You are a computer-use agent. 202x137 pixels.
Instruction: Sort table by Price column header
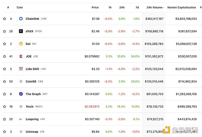tap(96, 7)
